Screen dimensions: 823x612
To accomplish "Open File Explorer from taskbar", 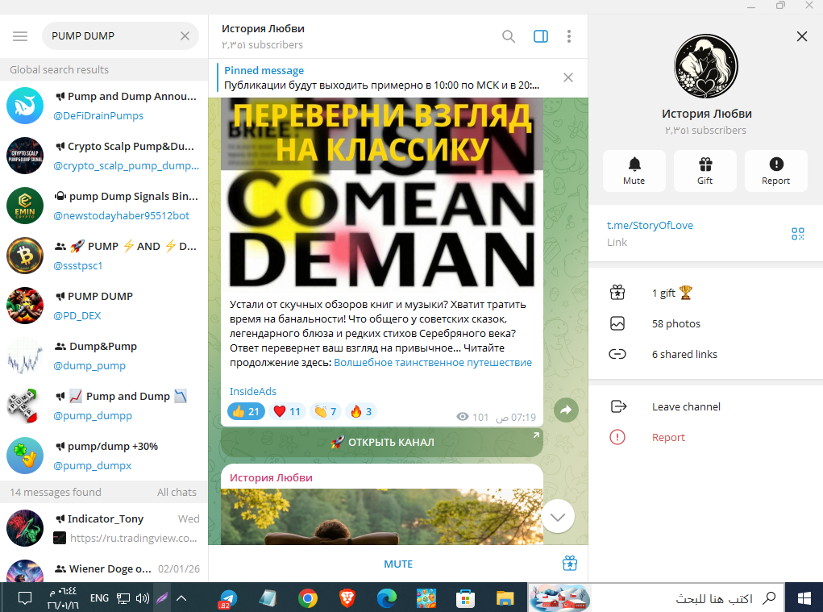I will [505, 597].
